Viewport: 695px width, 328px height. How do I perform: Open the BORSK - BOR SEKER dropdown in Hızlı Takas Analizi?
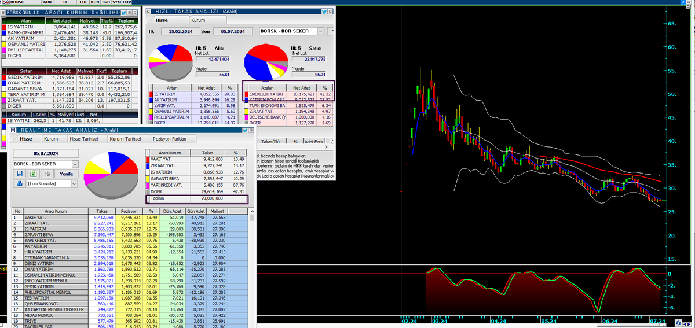point(320,31)
